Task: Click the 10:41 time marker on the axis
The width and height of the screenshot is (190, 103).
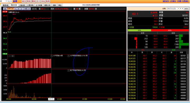Action: point(51,99)
